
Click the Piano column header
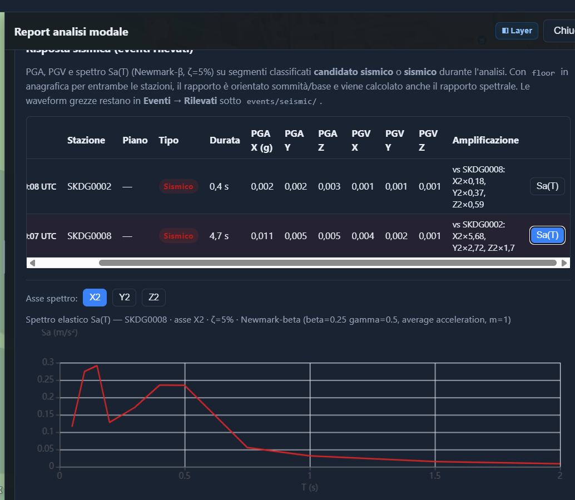(135, 141)
